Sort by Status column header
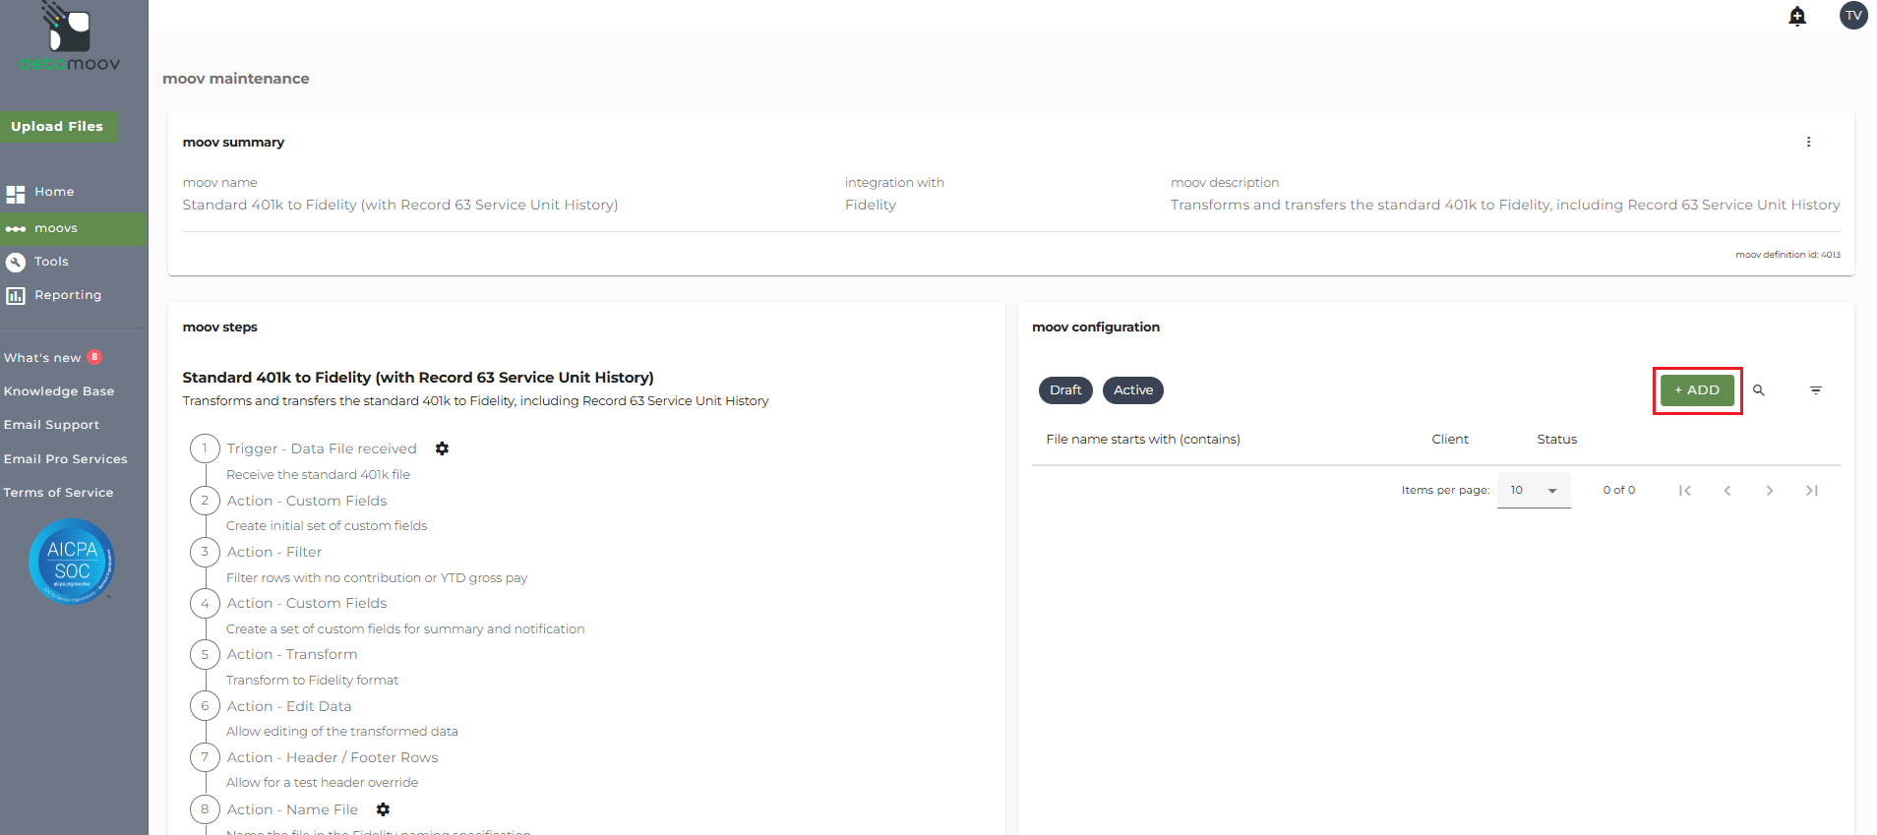 [1557, 440]
